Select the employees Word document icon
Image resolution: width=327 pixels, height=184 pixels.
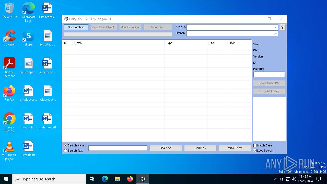pyautogui.click(x=28, y=94)
